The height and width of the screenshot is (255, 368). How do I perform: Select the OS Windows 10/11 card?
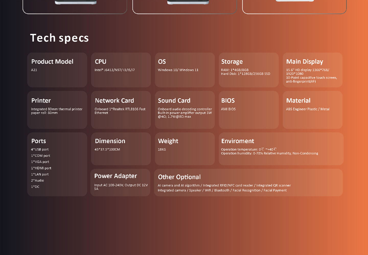click(185, 70)
